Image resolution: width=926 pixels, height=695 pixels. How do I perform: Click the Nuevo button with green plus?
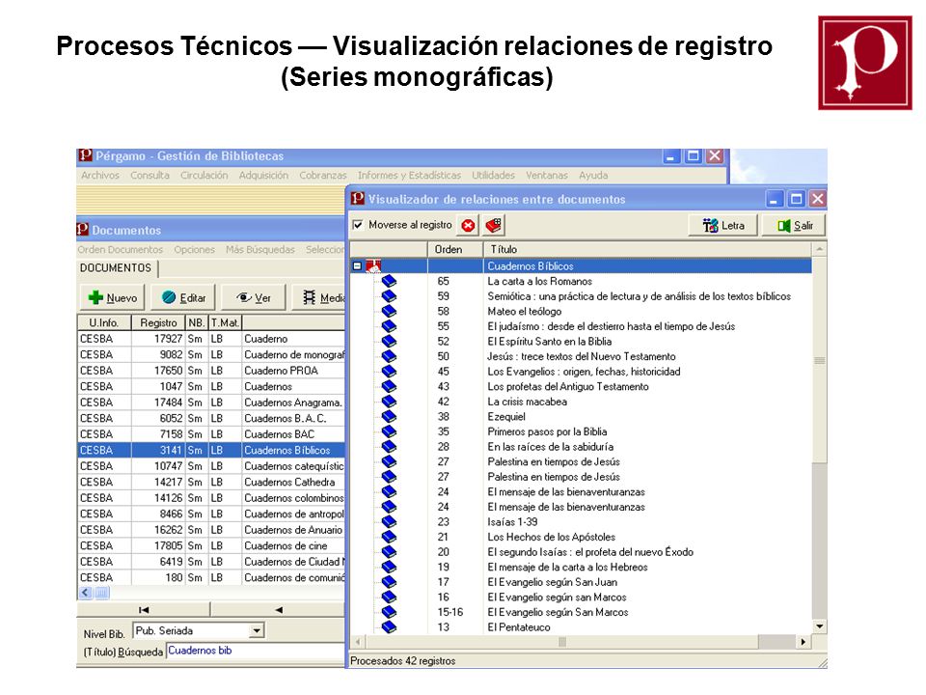click(112, 298)
